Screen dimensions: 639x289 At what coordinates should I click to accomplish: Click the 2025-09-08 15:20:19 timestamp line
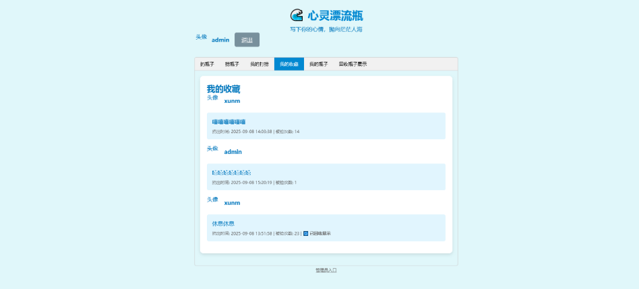click(254, 183)
